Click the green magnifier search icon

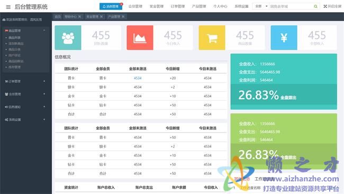pos(315,6)
